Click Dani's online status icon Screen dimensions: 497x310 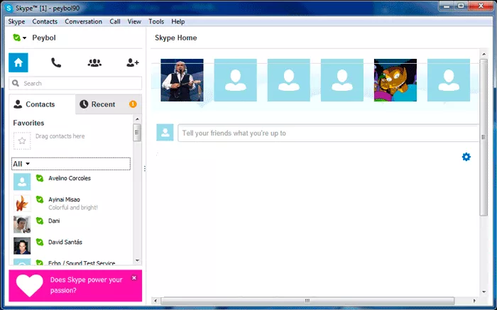click(x=40, y=221)
